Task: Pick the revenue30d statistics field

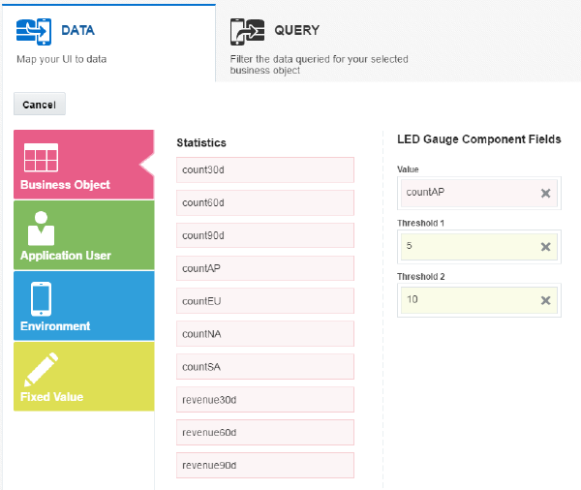Action: [264, 400]
